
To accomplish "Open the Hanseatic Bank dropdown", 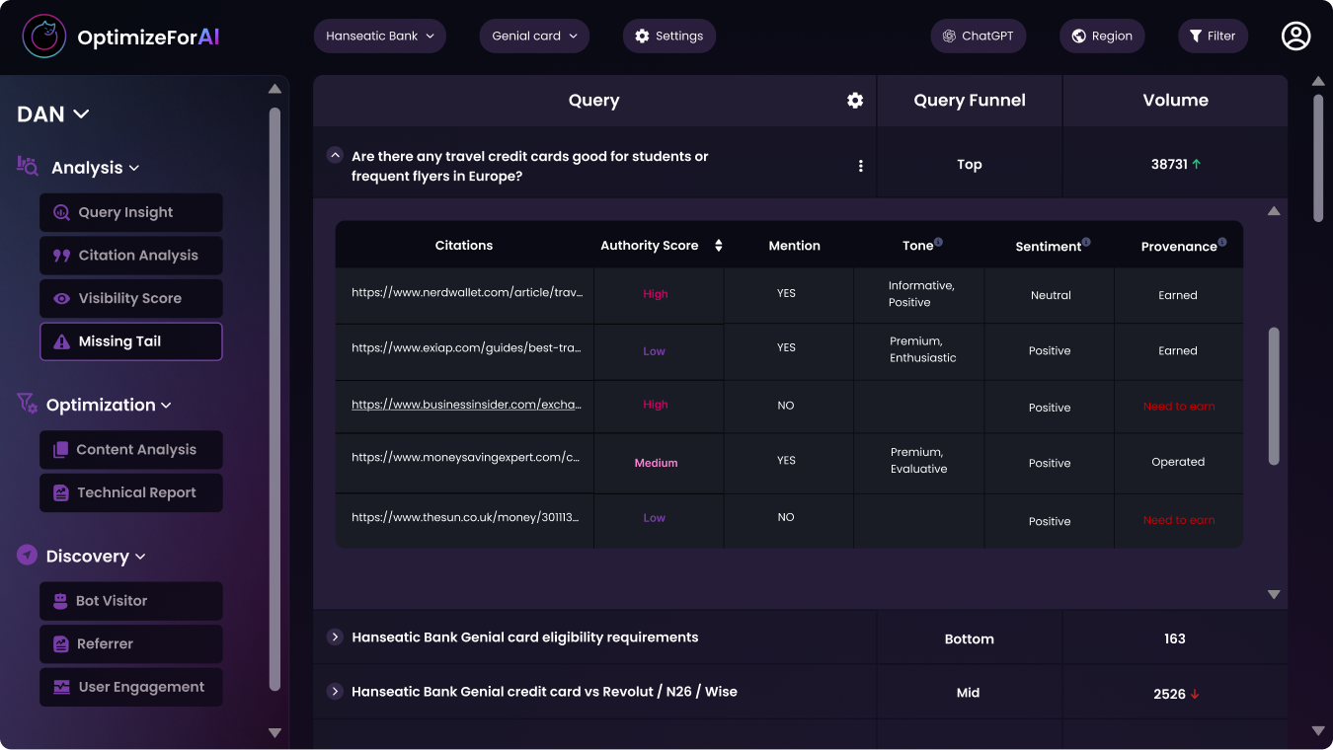I will point(380,37).
